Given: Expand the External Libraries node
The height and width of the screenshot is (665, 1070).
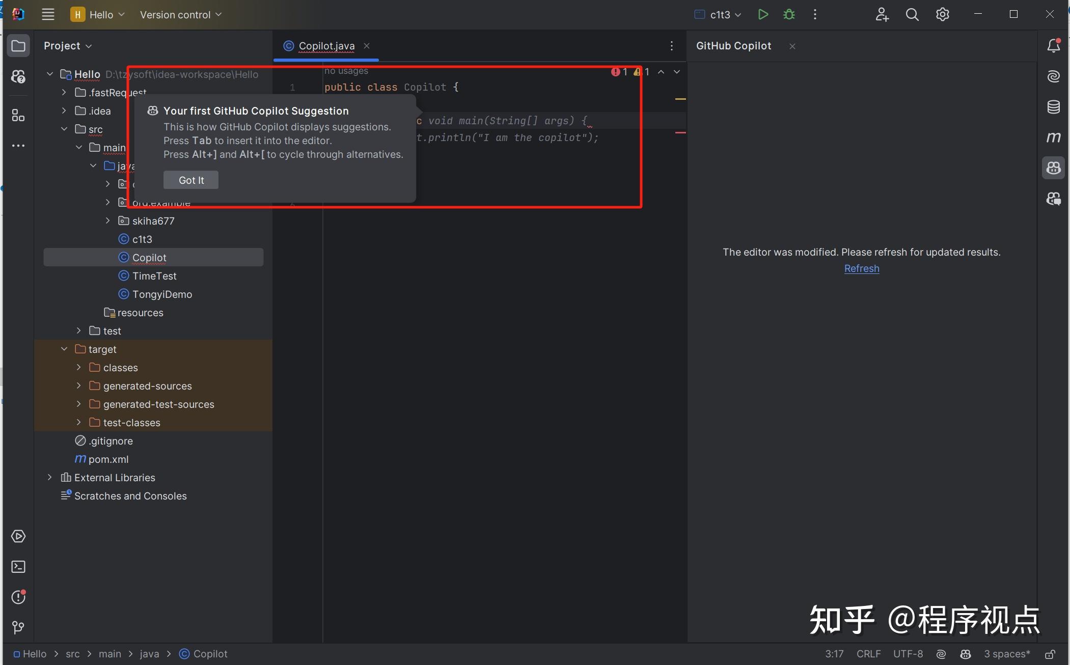Looking at the screenshot, I should tap(49, 478).
